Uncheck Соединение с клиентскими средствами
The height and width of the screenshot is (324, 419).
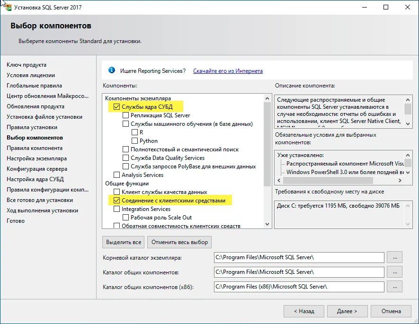pyautogui.click(x=116, y=201)
